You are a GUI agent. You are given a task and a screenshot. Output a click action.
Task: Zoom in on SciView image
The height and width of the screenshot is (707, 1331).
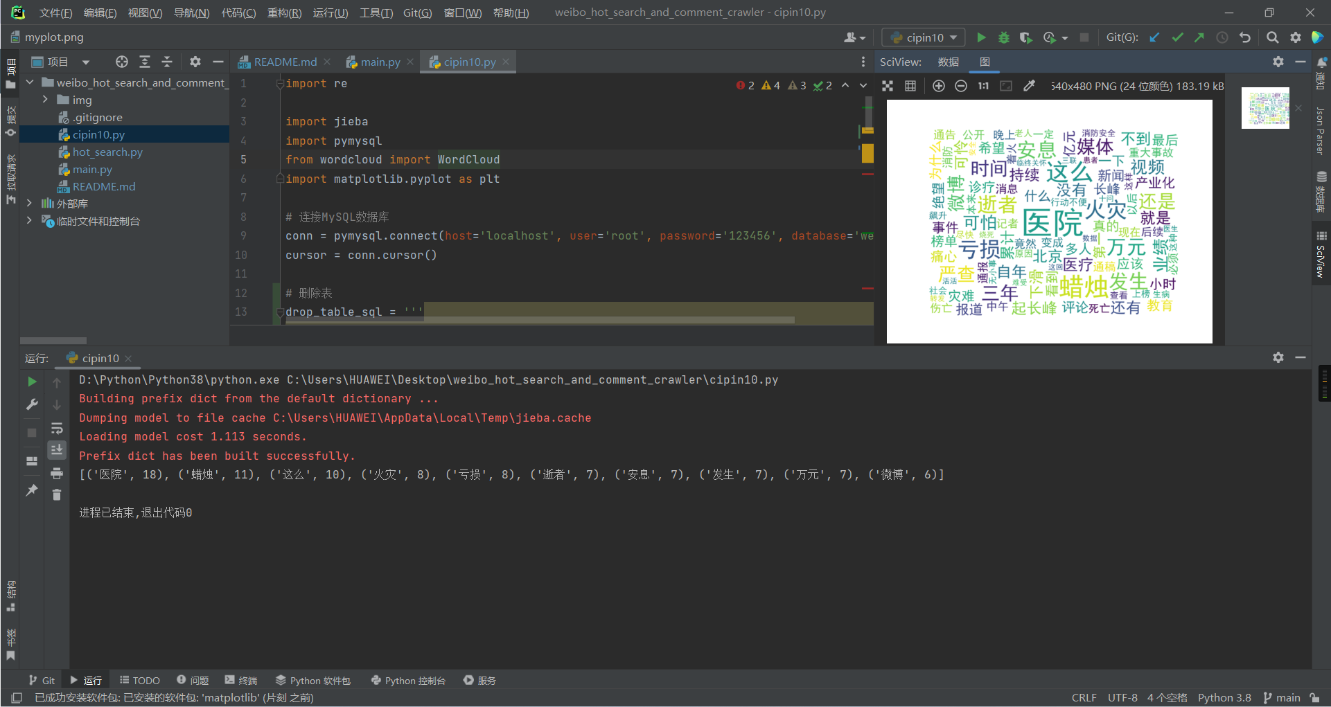coord(939,86)
